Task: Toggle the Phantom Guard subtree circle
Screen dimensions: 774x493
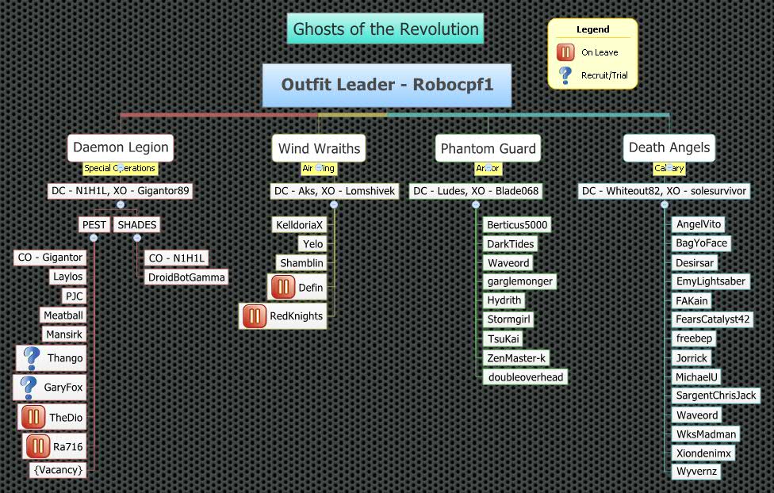Action: (x=474, y=204)
